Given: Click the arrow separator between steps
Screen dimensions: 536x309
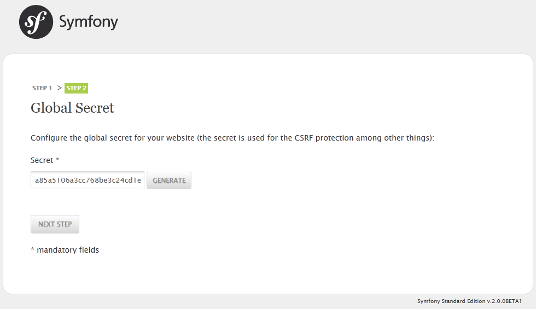Looking at the screenshot, I should coord(59,88).
